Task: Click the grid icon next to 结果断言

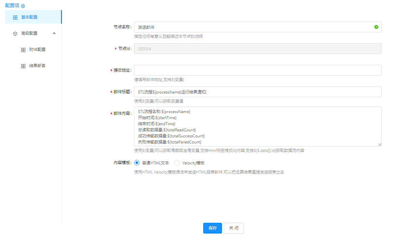Action: coord(23,66)
